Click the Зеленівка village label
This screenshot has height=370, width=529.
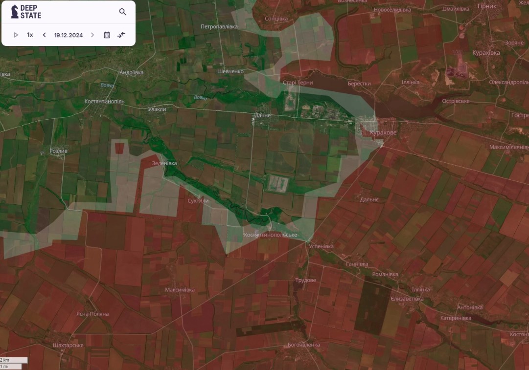pos(164,163)
